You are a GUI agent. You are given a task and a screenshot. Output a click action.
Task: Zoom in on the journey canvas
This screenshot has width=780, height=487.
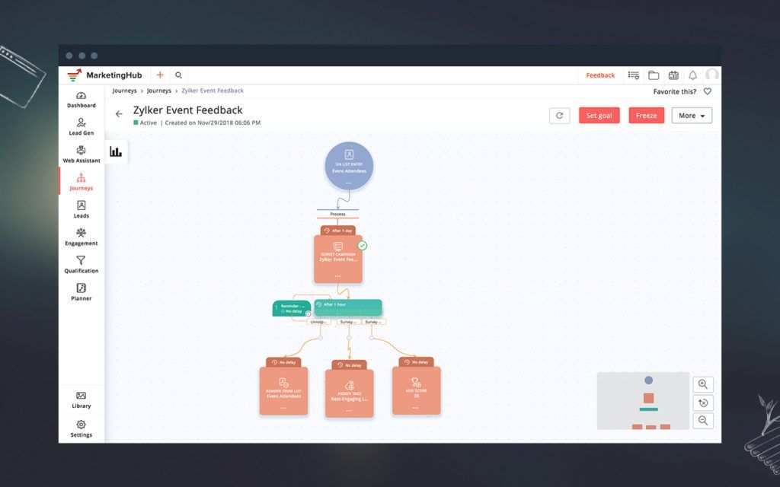[703, 384]
